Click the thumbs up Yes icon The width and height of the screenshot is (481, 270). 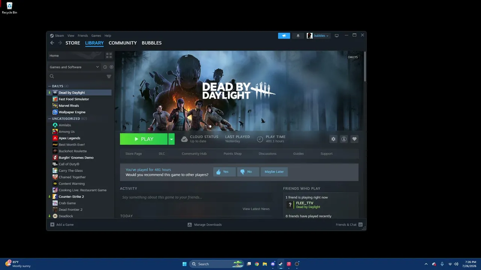[x=218, y=172]
